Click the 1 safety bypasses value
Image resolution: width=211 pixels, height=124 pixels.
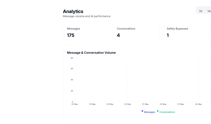[x=168, y=35]
